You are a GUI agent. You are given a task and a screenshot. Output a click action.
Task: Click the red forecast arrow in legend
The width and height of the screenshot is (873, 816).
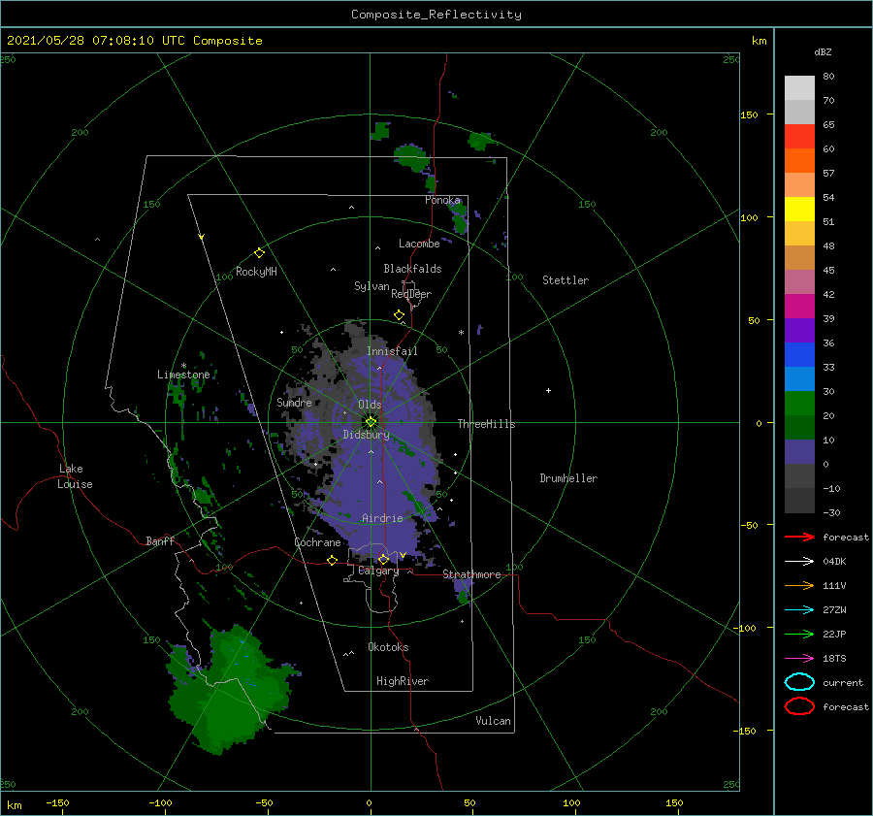tap(799, 537)
